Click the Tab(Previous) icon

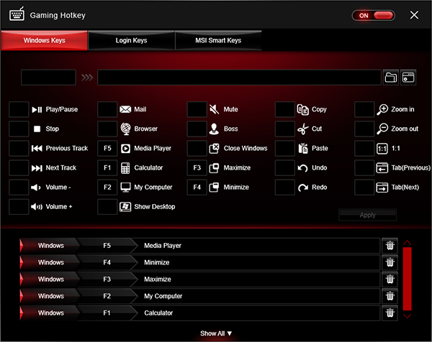pos(382,168)
